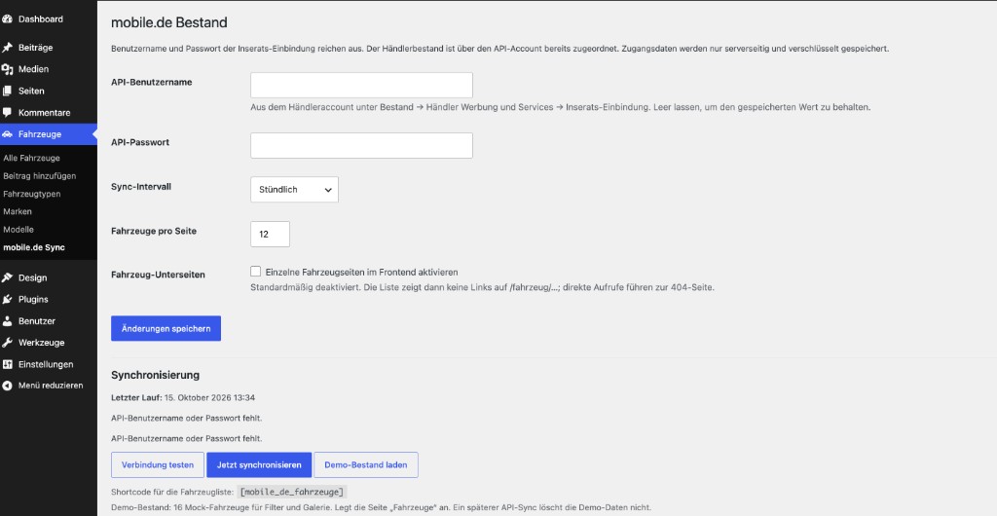997x516 pixels.
Task: Open Fahrzeugtypen submenu link
Action: pos(32,194)
